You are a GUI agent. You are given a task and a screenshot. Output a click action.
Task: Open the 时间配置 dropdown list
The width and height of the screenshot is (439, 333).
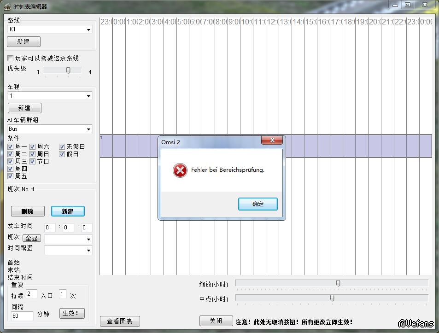[x=68, y=250]
